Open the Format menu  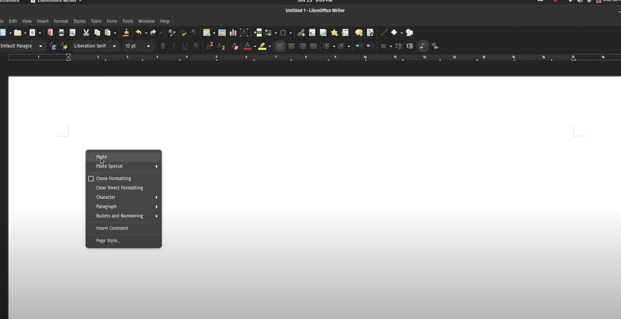coord(61,21)
